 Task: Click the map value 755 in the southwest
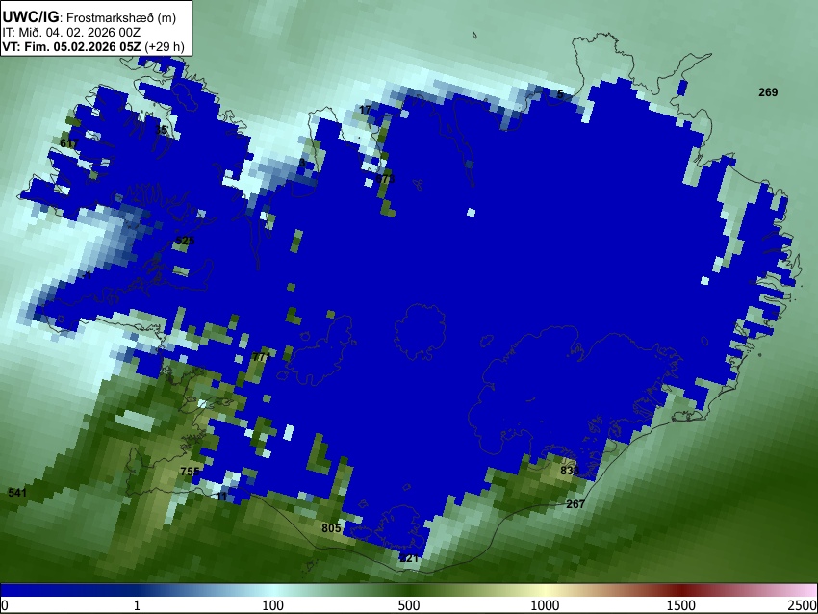click(190, 472)
